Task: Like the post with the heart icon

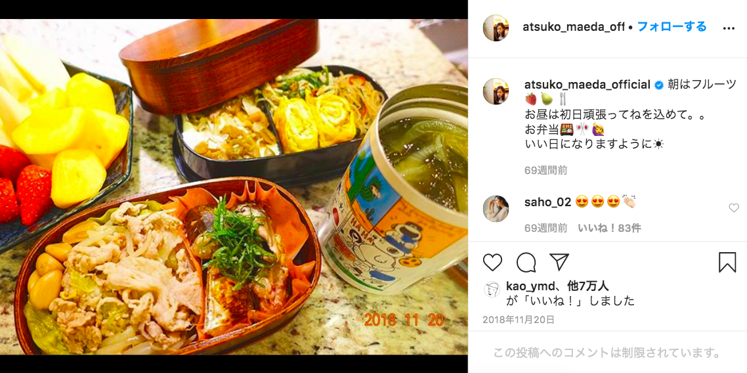Action: click(492, 263)
